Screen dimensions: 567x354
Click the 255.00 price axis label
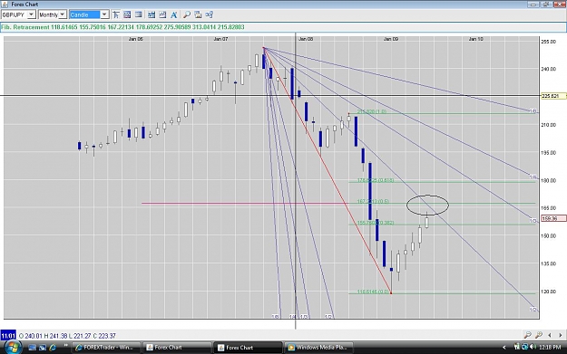[548, 42]
